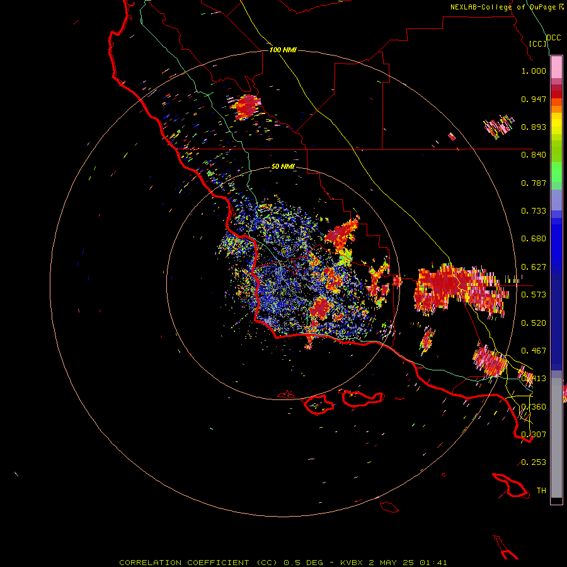
Task: Click the TH label at the legend bottom
Action: [x=541, y=491]
